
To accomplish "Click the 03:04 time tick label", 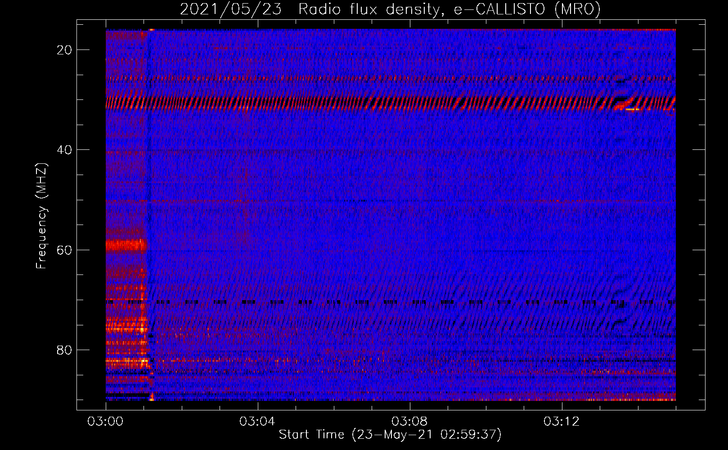I will (257, 422).
